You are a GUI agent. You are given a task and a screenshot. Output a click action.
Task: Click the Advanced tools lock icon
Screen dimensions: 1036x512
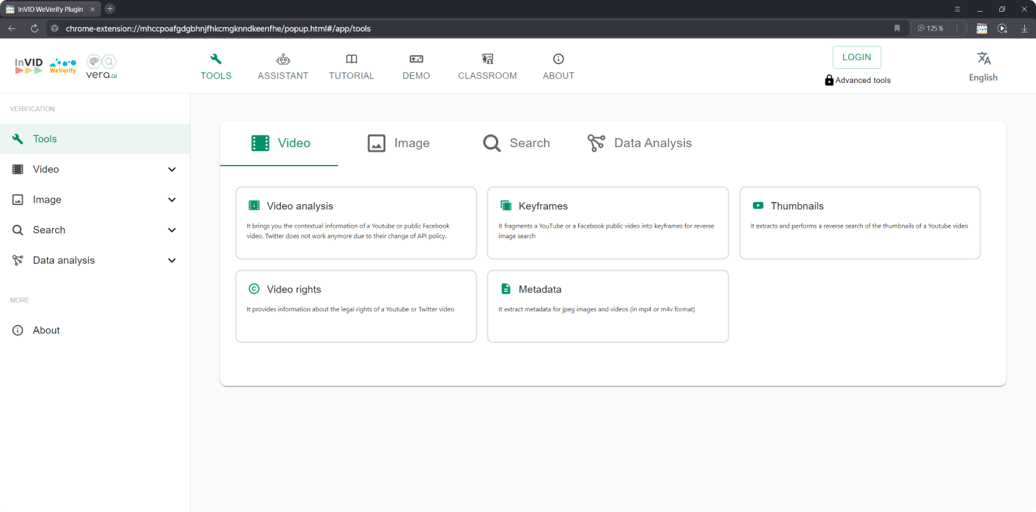829,80
